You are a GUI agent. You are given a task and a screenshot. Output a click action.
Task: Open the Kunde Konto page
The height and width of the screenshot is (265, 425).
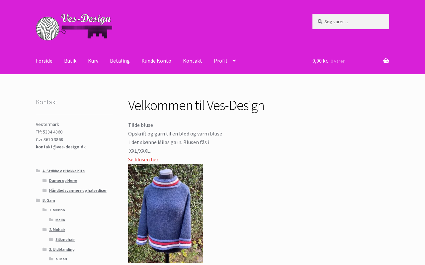156,61
